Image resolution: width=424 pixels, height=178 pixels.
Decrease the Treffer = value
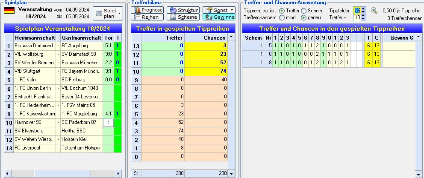click(363, 20)
